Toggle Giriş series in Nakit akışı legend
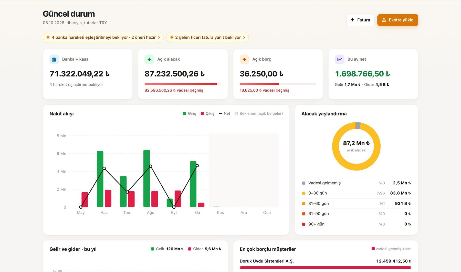 (x=189, y=114)
